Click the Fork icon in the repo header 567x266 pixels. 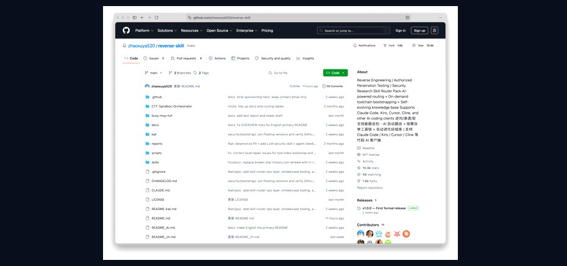click(385, 46)
